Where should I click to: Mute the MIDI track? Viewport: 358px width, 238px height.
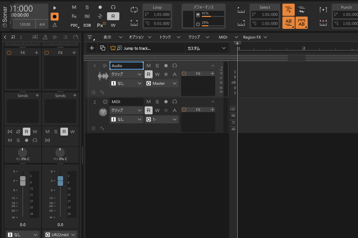149,102
